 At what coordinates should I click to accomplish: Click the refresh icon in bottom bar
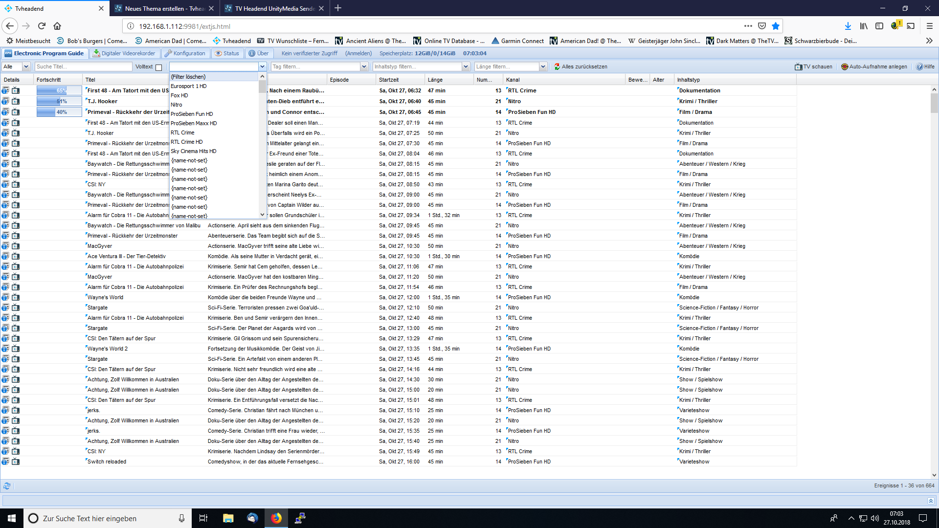7,485
